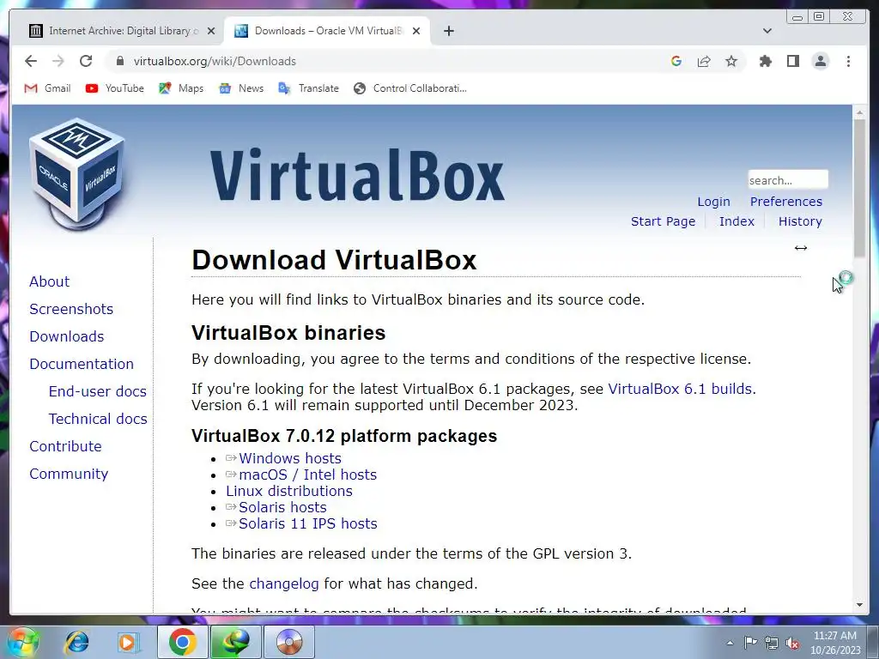The image size is (879, 659).
Task: Show hidden tray icons arrow
Action: pos(730,643)
